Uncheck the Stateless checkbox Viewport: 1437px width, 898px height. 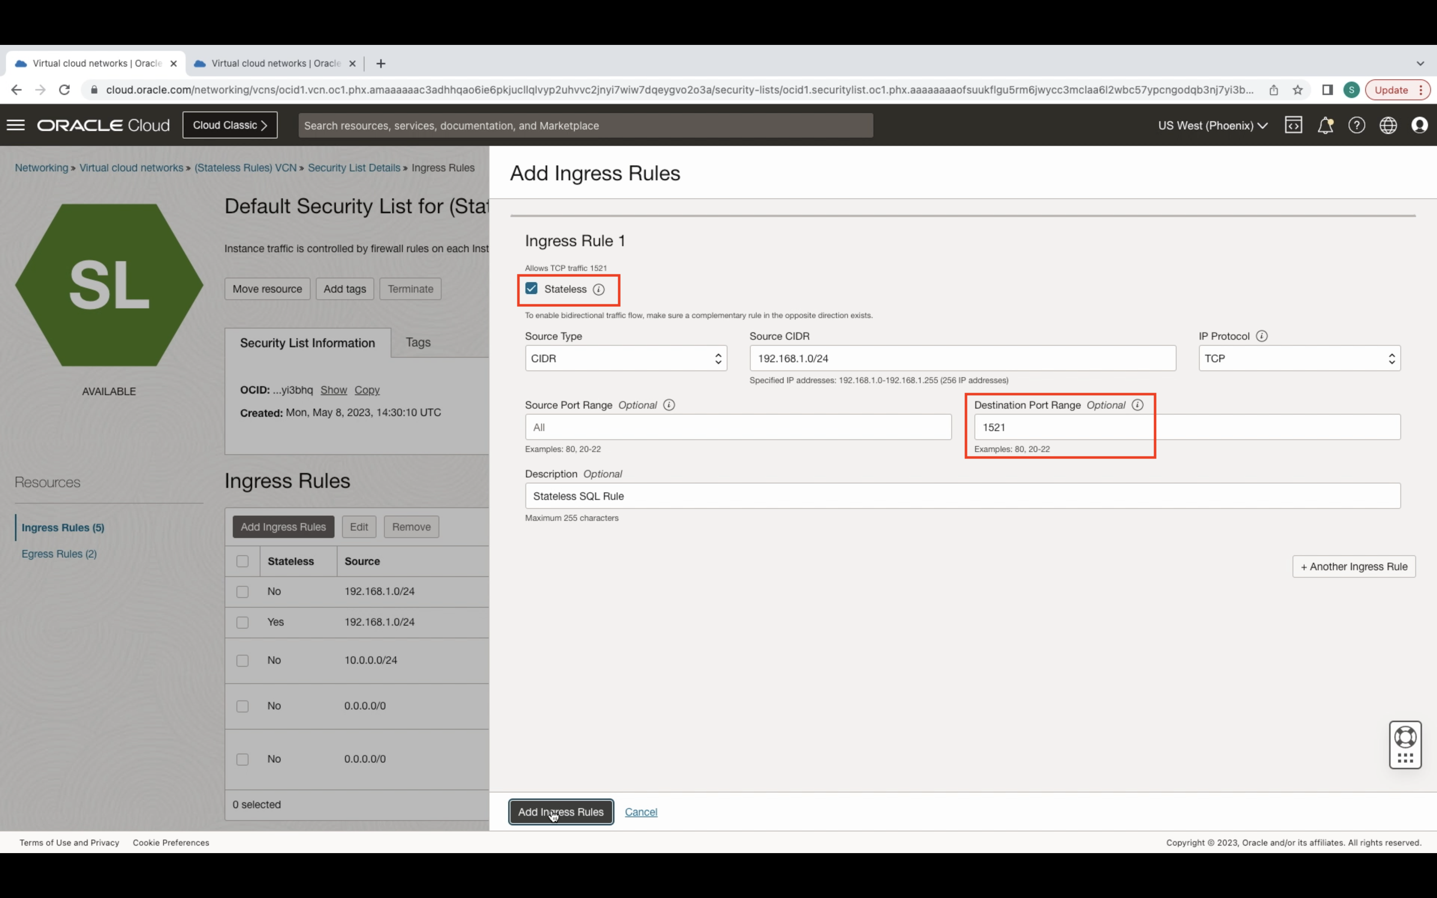point(531,289)
